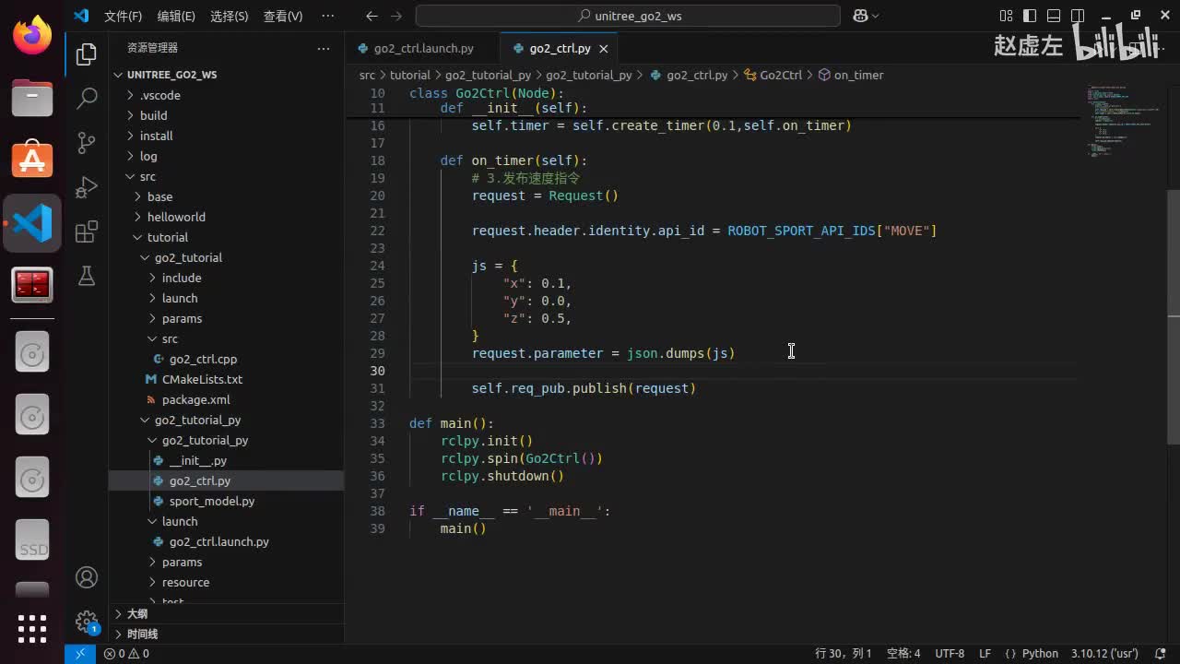
Task: Open Customize Layout control
Action: pos(1006,16)
